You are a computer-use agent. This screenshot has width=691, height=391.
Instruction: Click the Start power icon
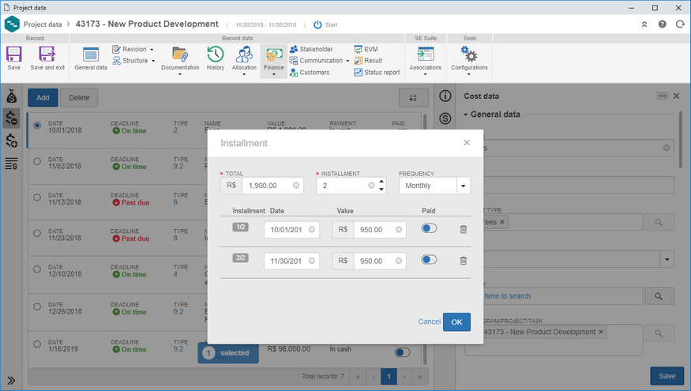click(x=317, y=24)
